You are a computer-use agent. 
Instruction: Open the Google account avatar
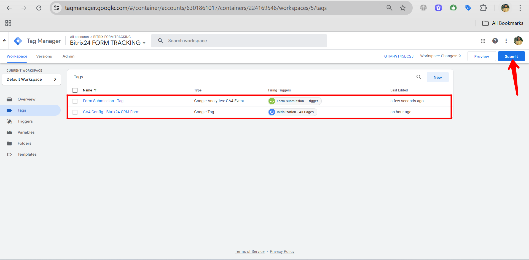point(518,41)
